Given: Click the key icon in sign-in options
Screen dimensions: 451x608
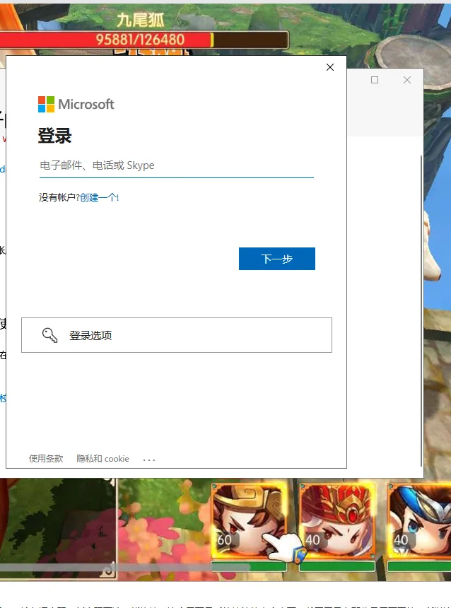Looking at the screenshot, I should point(49,335).
